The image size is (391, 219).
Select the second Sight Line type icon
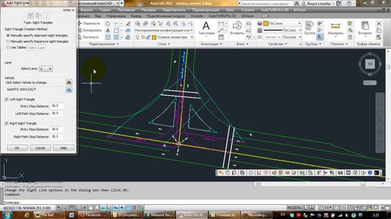pos(38,15)
